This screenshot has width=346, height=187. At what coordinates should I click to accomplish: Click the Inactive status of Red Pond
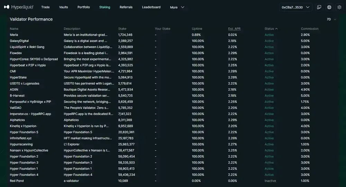pos(270,181)
